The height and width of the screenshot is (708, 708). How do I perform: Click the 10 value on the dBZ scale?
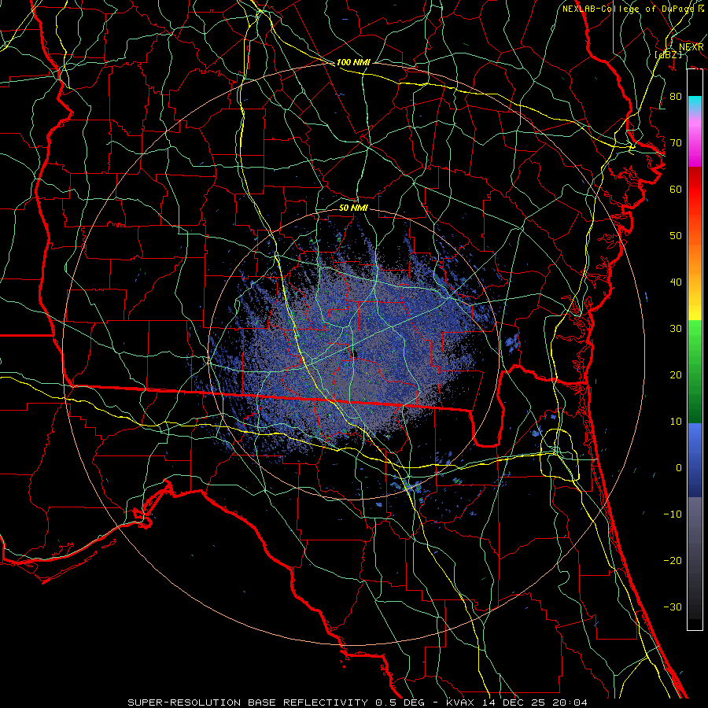pyautogui.click(x=676, y=422)
